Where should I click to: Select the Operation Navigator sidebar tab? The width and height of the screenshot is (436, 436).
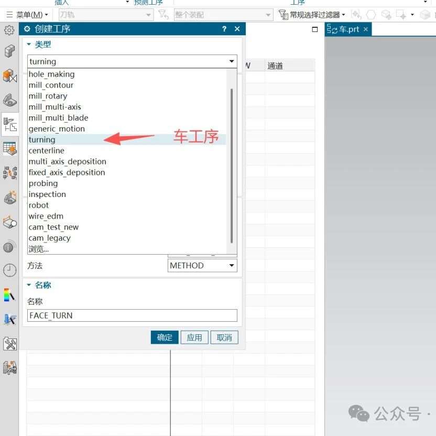tap(10, 124)
